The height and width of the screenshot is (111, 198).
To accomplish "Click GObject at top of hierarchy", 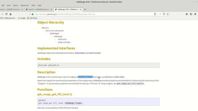I will (45, 28).
